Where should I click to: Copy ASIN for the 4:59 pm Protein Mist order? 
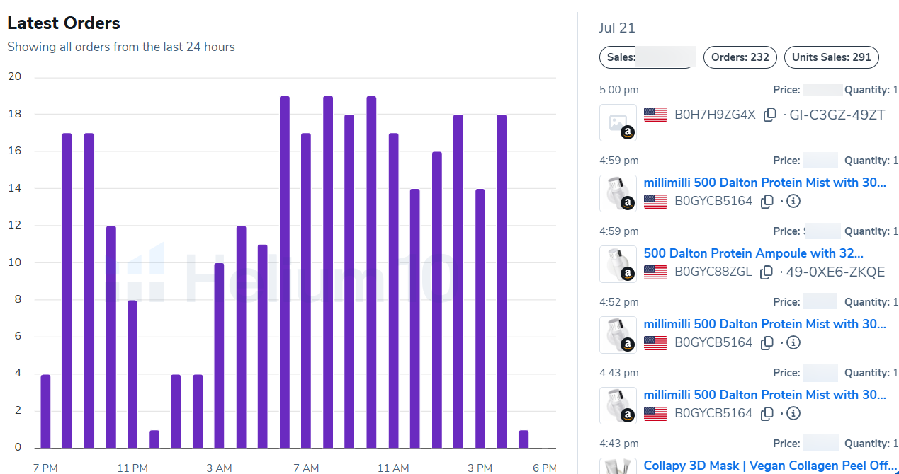coord(767,202)
